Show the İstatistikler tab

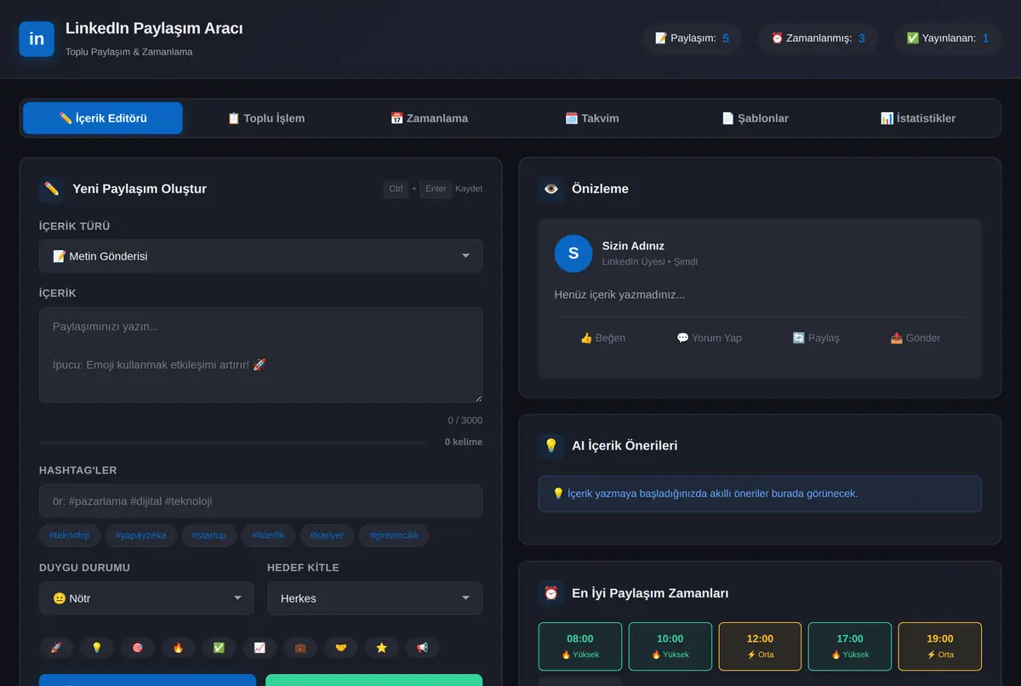point(918,118)
